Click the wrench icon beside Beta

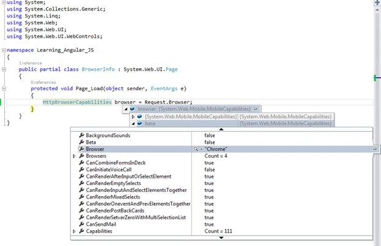click(x=82, y=142)
